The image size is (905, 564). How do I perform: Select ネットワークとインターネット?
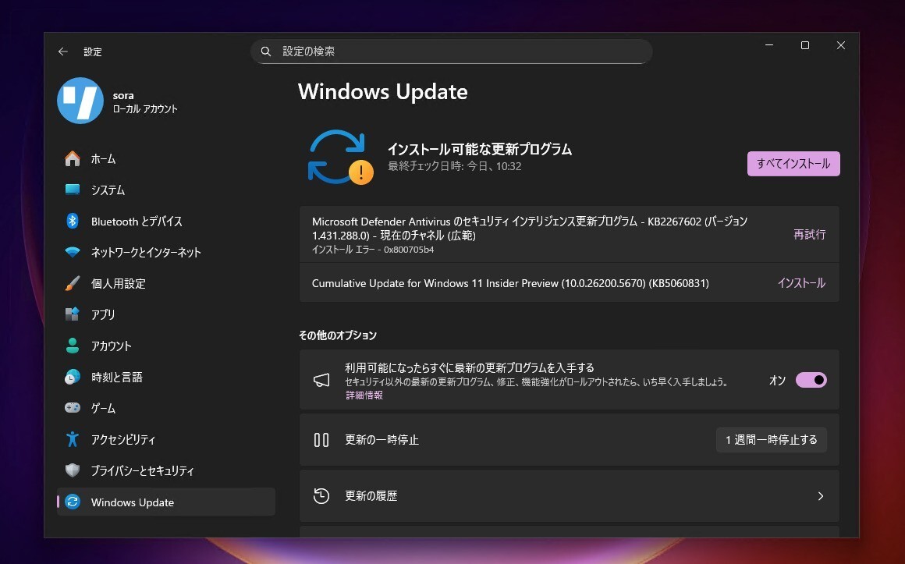pos(166,252)
